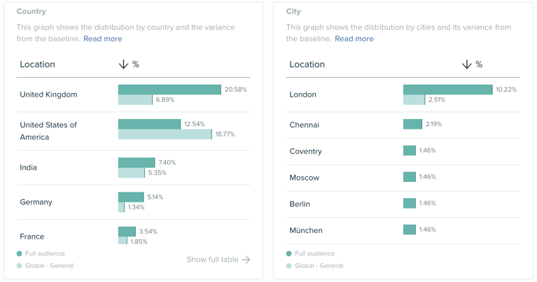Show full table of countries

tap(218, 260)
